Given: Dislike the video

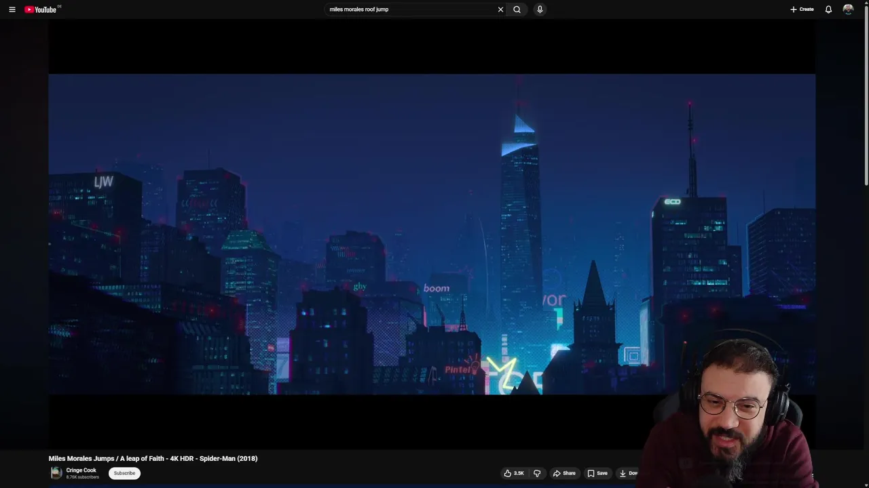Looking at the screenshot, I should [537, 473].
